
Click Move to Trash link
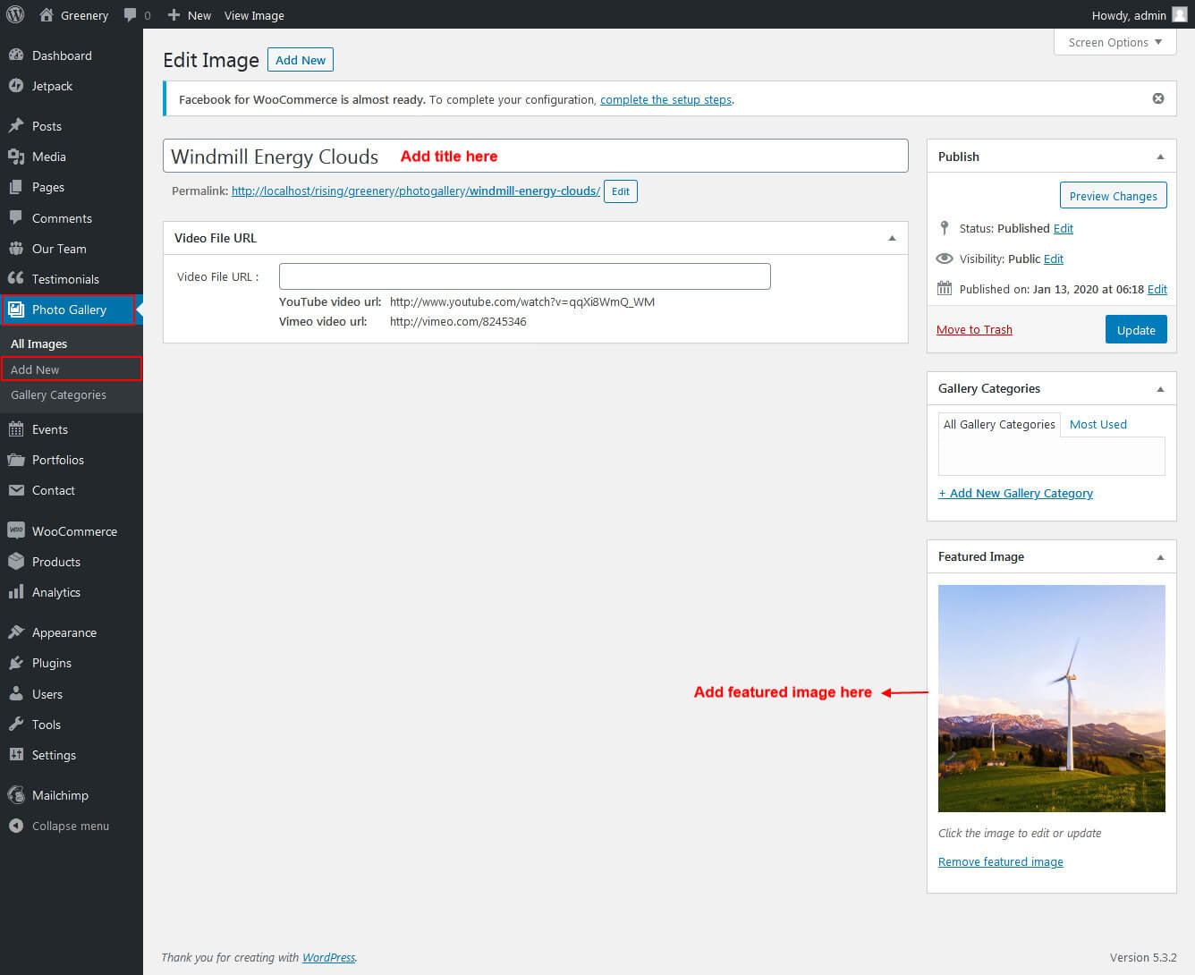(x=974, y=329)
